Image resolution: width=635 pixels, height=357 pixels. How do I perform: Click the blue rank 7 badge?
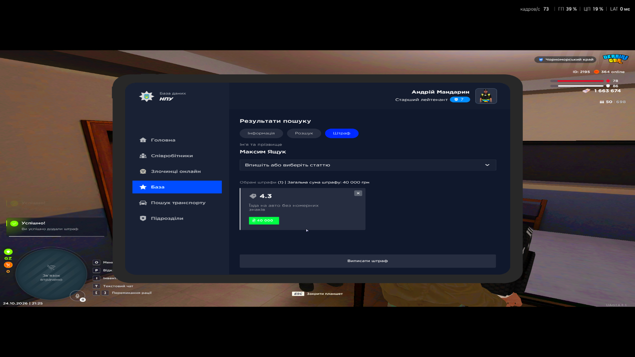460,100
